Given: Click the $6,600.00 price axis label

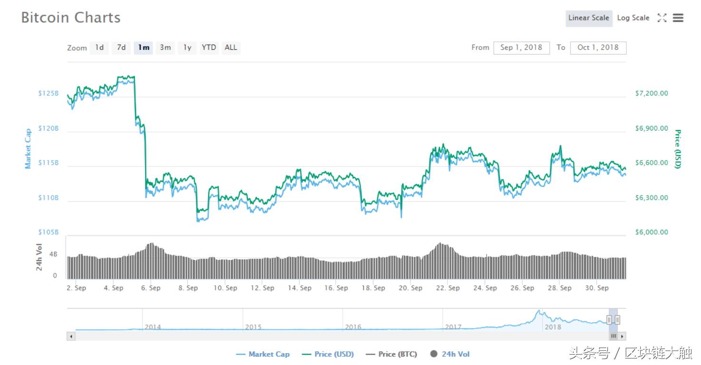Looking at the screenshot, I should tap(652, 163).
